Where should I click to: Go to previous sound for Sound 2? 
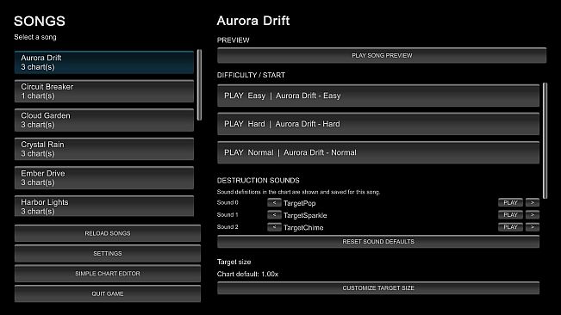pyautogui.click(x=274, y=227)
